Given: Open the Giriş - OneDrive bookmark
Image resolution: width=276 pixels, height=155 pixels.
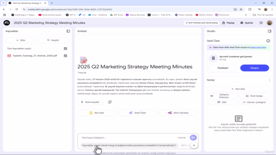Looking at the screenshot, I should pos(98,15).
